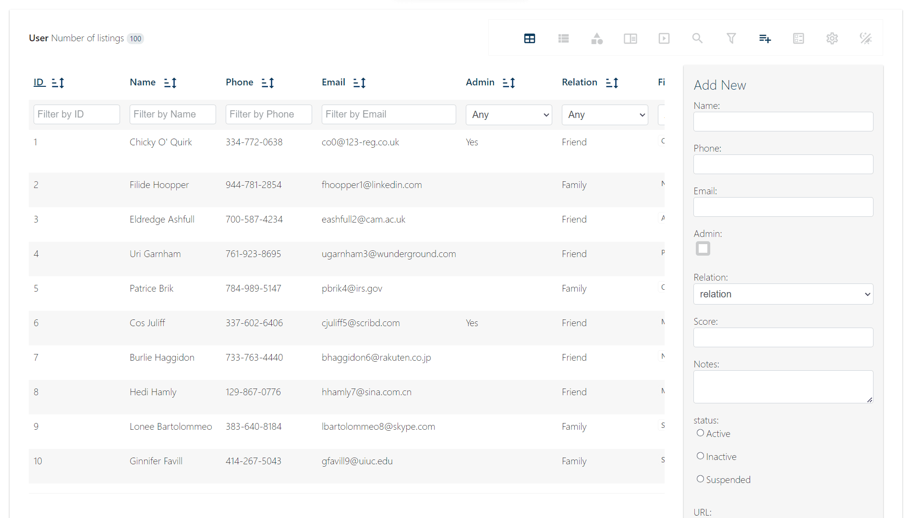The height and width of the screenshot is (518, 922).
Task: Select the Active status radio button
Action: click(x=700, y=433)
